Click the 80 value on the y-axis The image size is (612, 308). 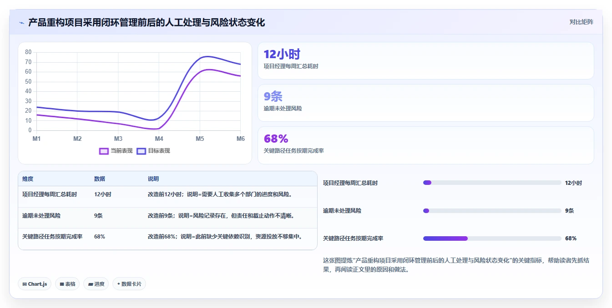pos(28,52)
